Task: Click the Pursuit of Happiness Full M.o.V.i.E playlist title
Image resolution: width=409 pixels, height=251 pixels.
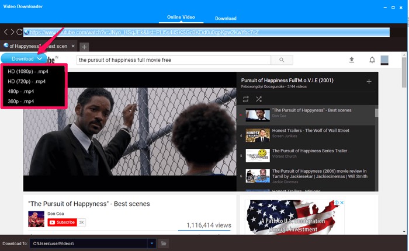Action: coord(287,81)
